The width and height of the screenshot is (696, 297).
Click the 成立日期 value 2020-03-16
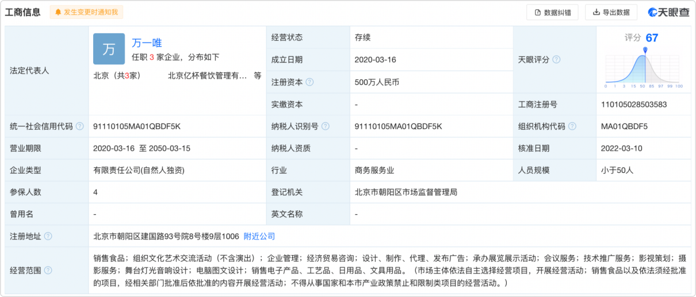click(x=376, y=60)
